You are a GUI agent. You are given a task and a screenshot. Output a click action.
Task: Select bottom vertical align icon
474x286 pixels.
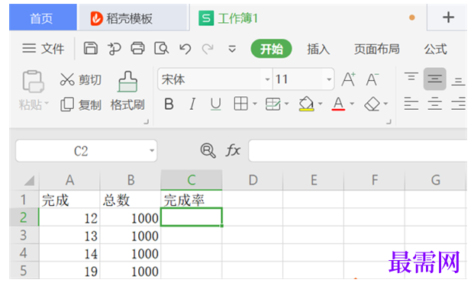pyautogui.click(x=458, y=82)
